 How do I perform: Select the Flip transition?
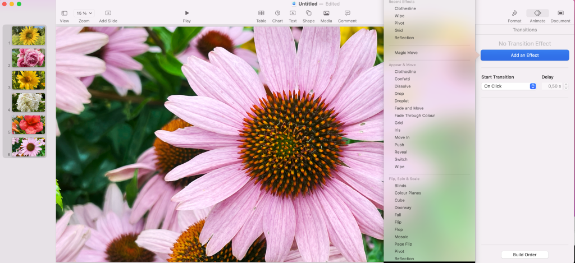coord(398,222)
